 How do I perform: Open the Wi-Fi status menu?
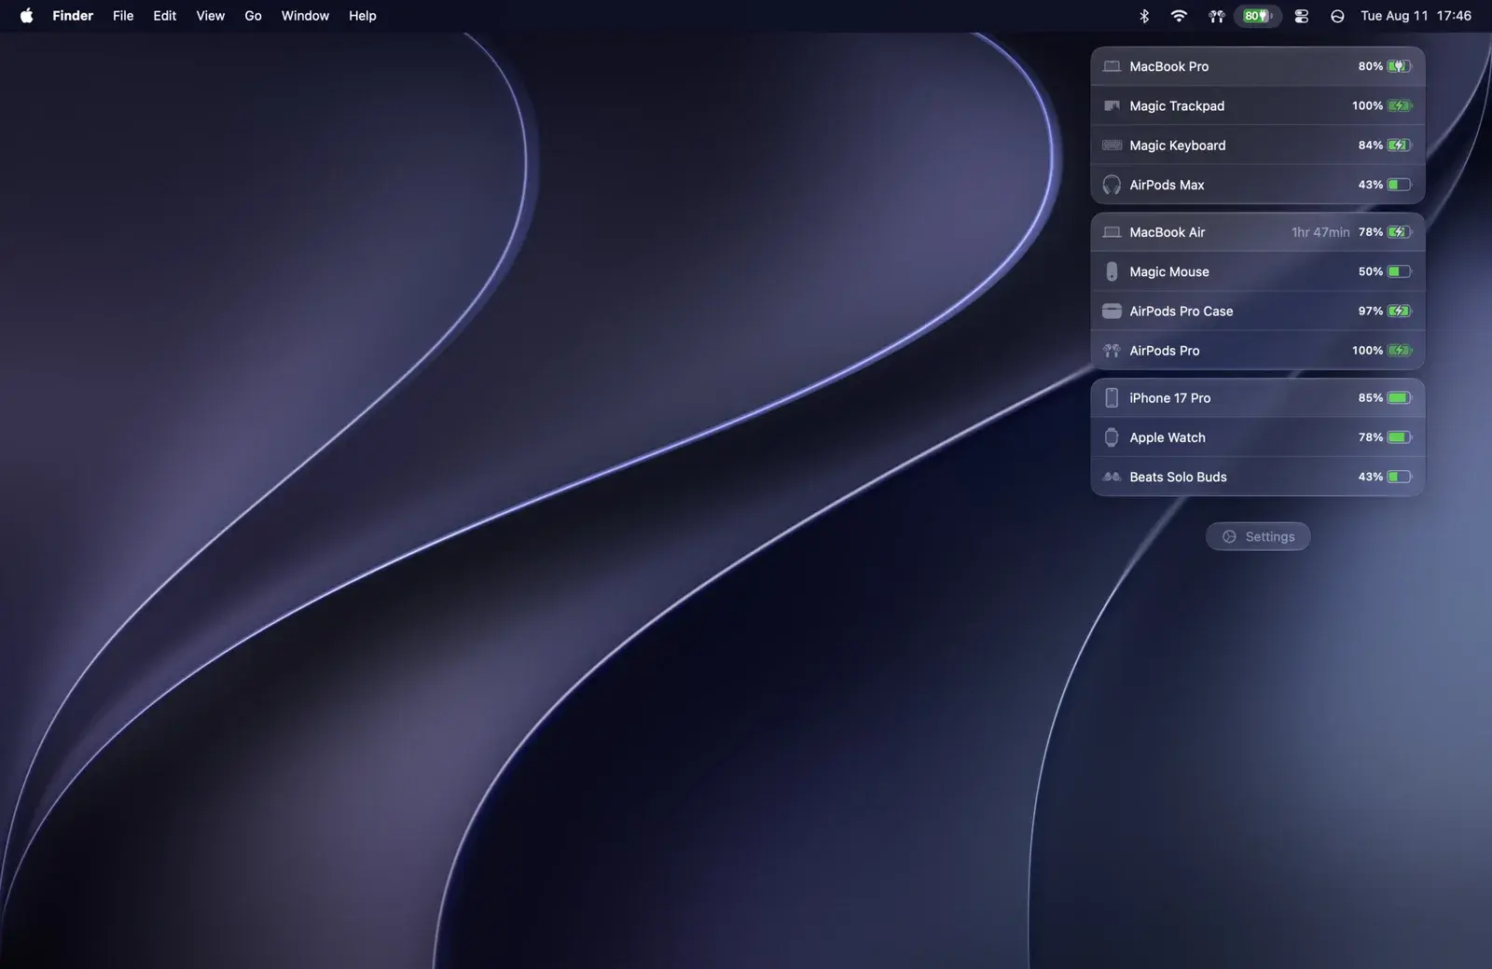pos(1179,16)
